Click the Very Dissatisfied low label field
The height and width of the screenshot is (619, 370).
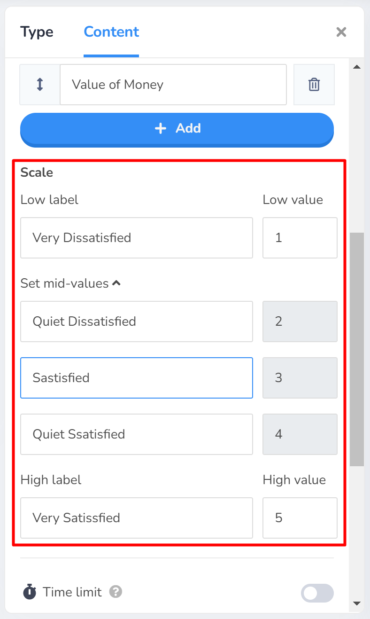[137, 238]
